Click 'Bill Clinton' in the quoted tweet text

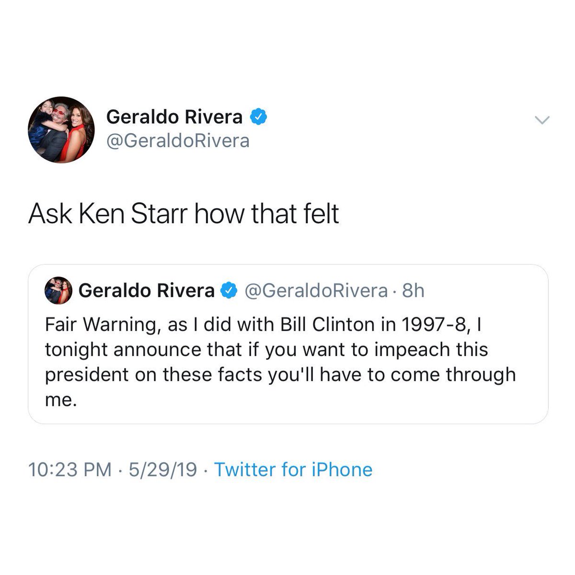coord(320,324)
